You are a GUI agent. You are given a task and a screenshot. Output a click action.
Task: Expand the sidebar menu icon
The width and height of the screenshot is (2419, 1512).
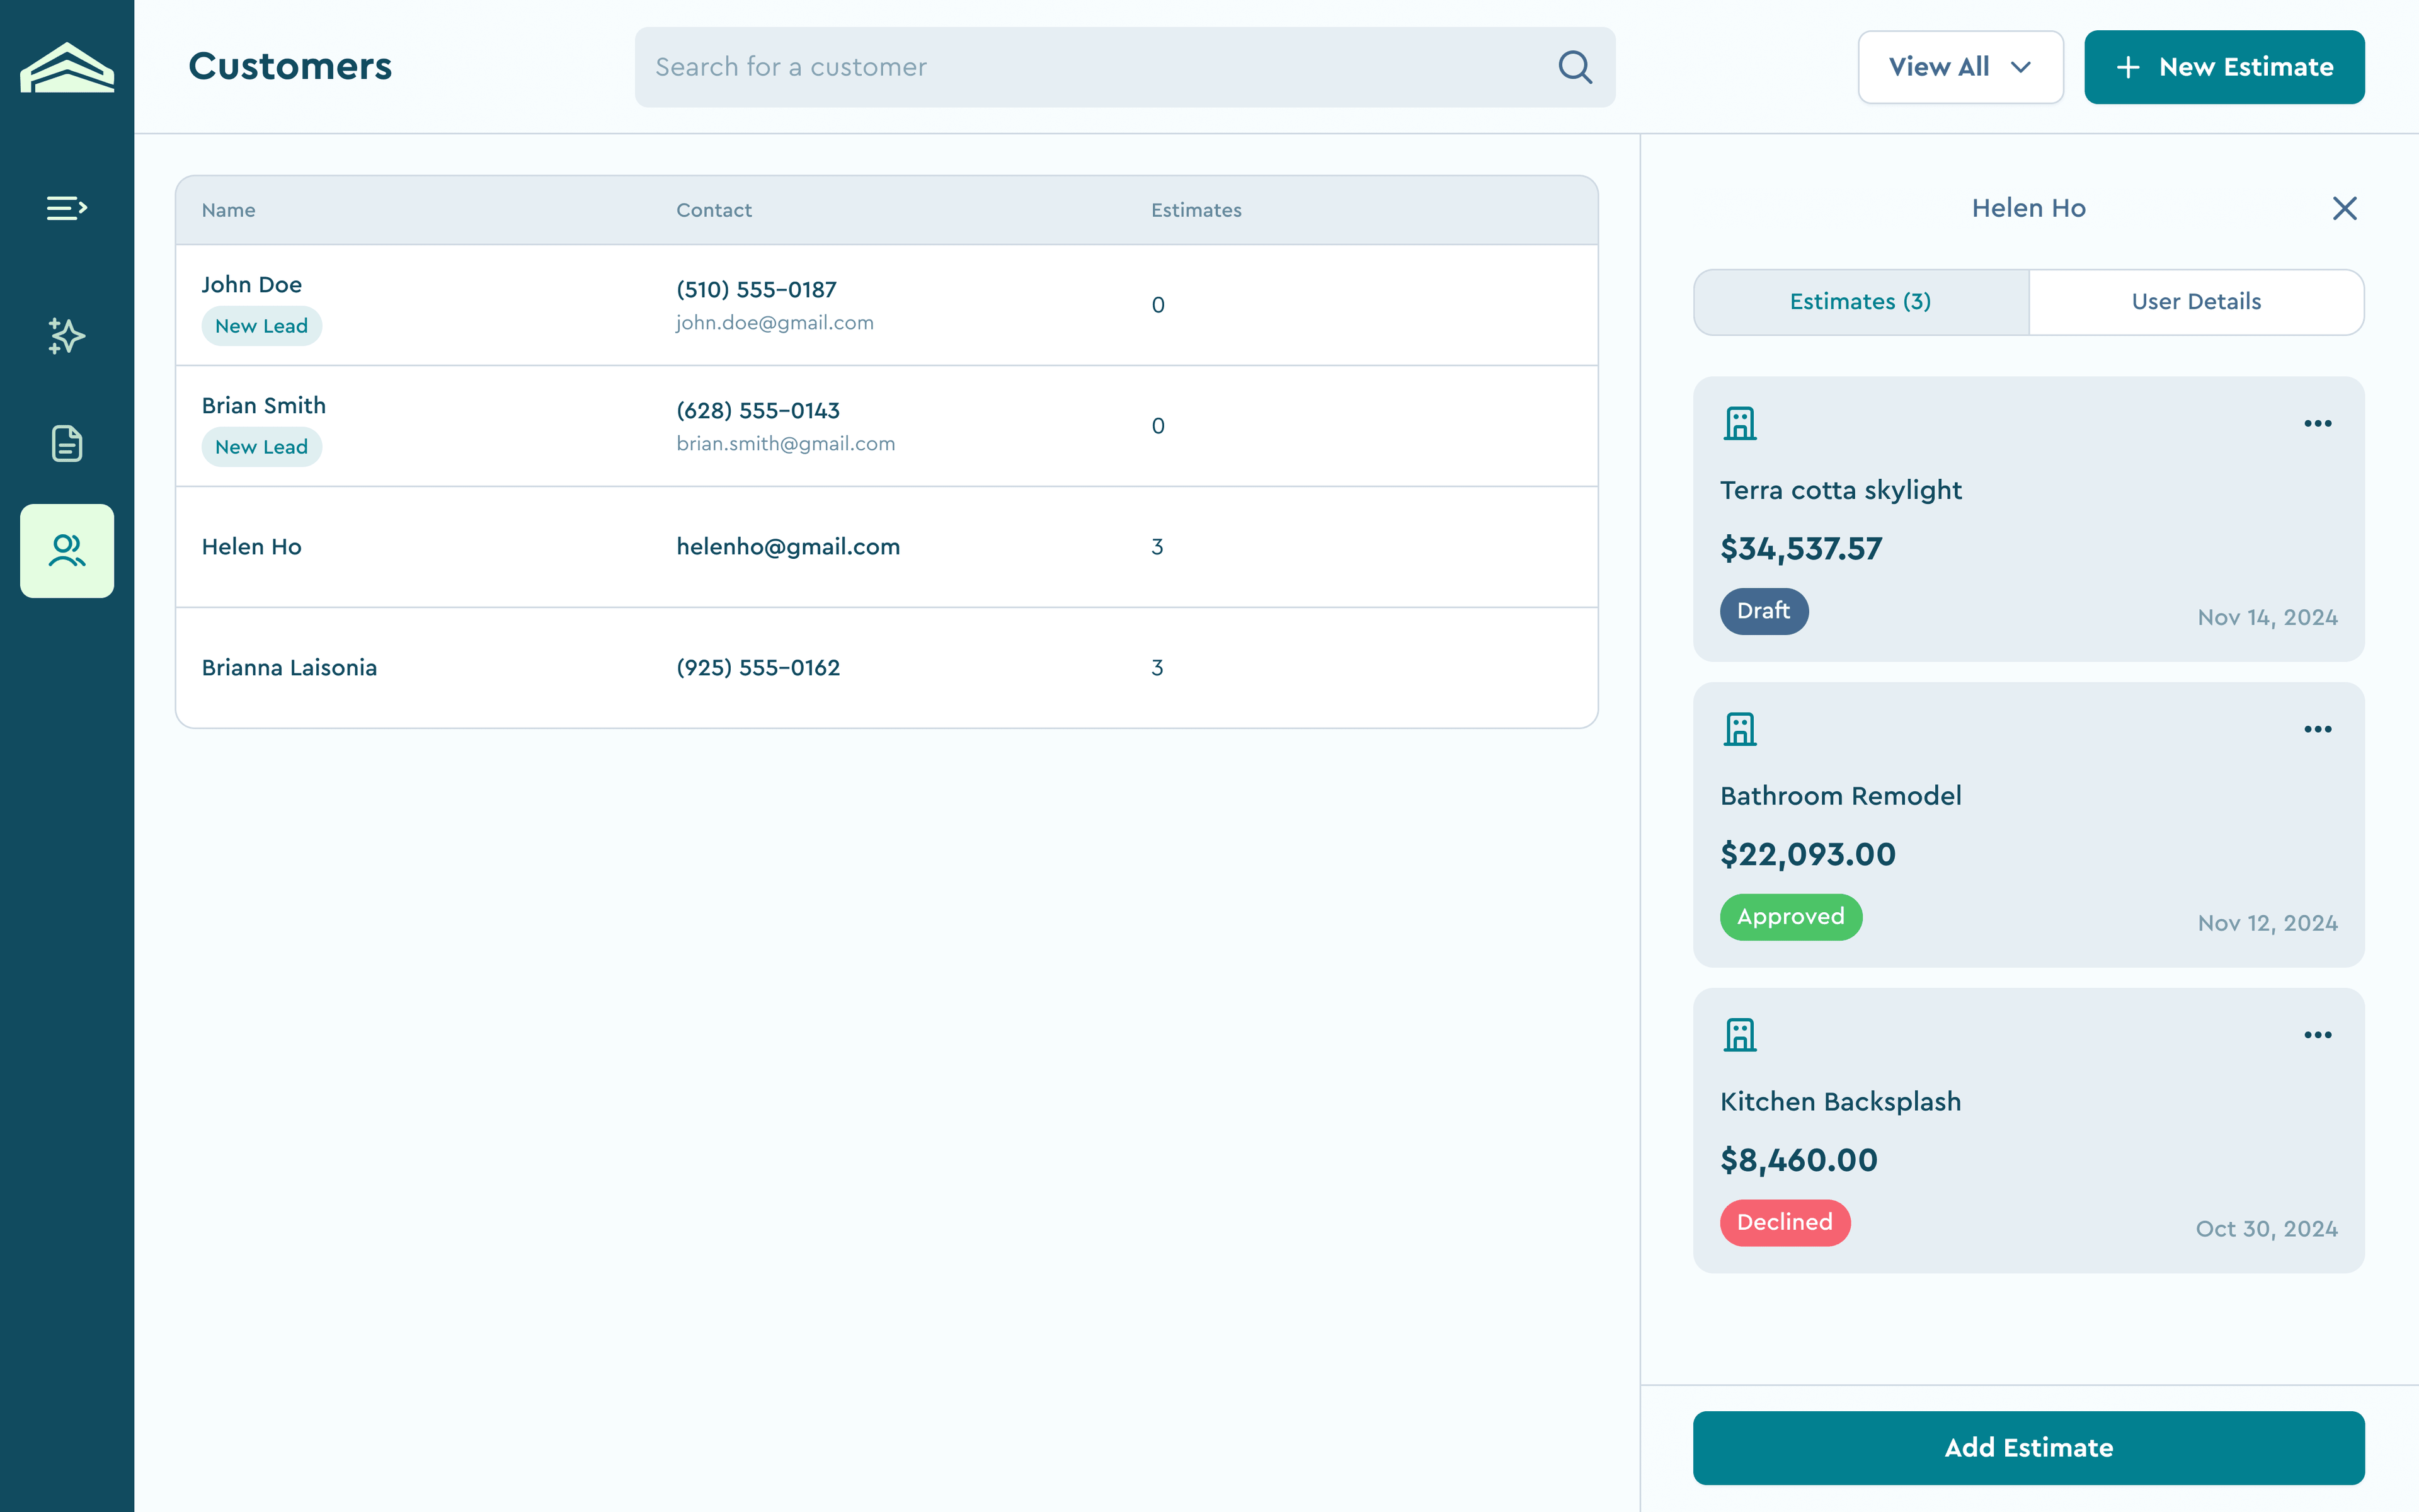[67, 208]
